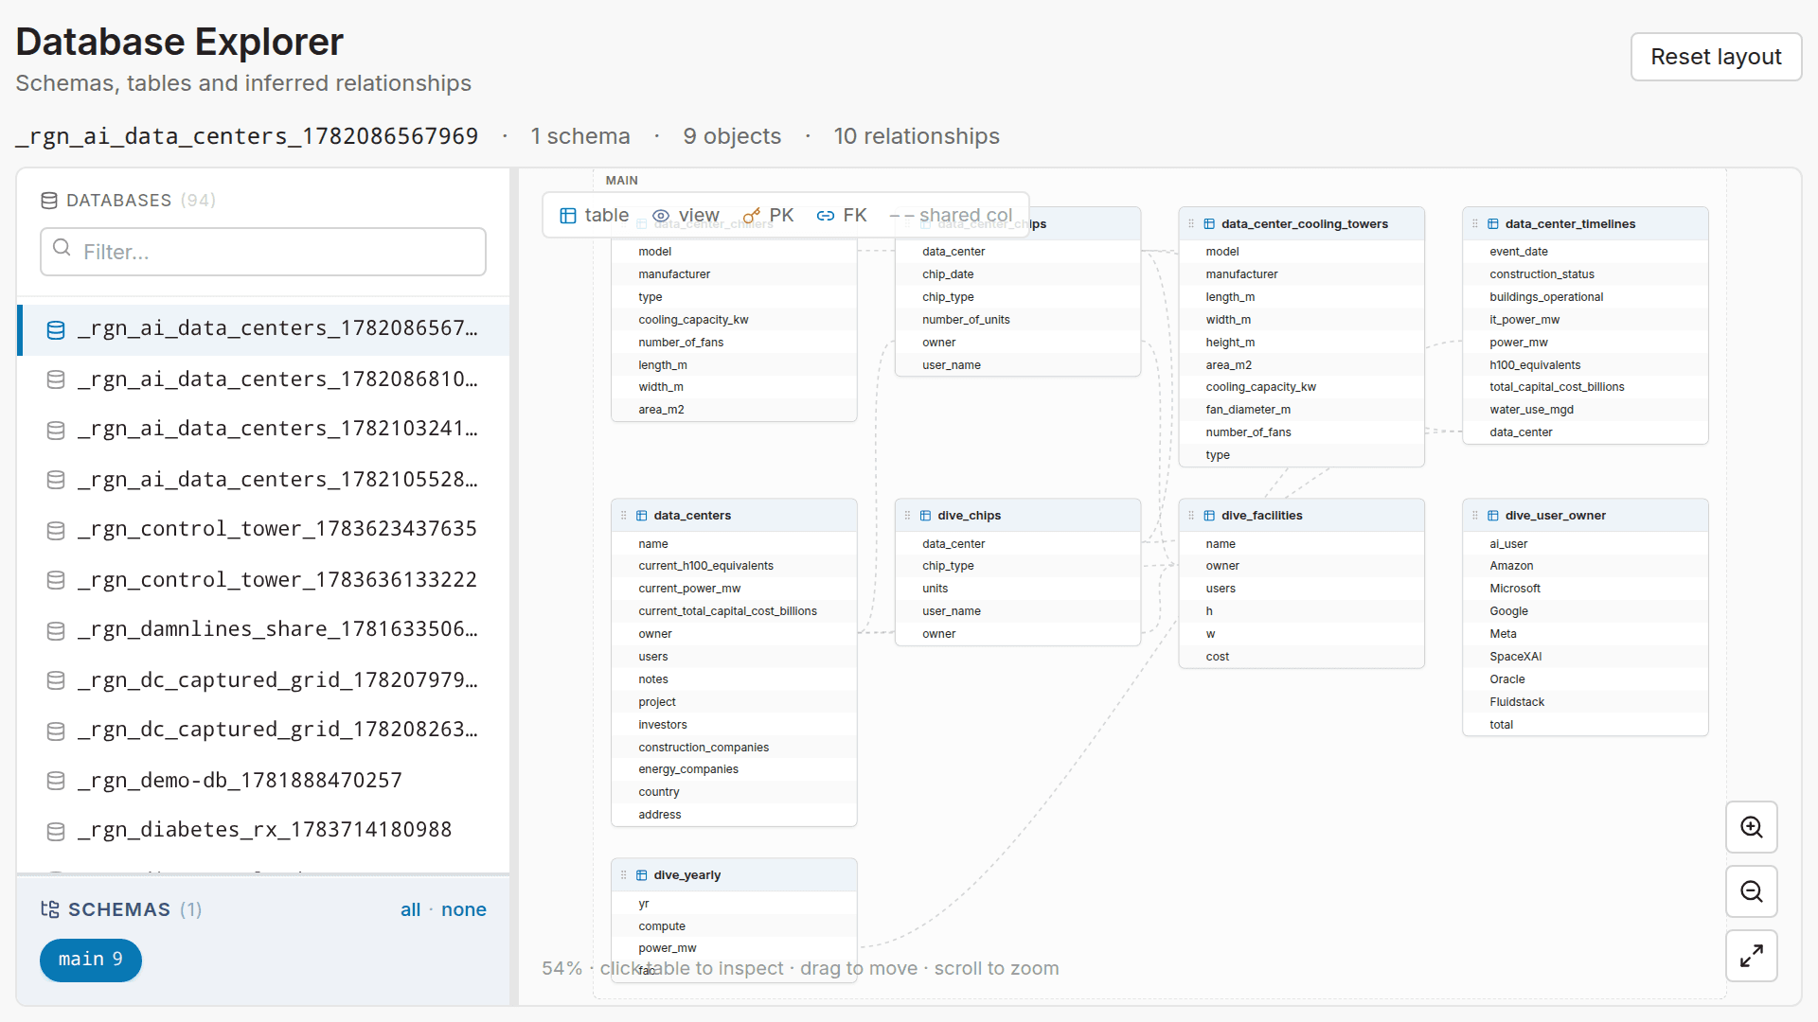Image resolution: width=1818 pixels, height=1022 pixels.
Task: Click drag handle of data_centers table
Action: [624, 516]
